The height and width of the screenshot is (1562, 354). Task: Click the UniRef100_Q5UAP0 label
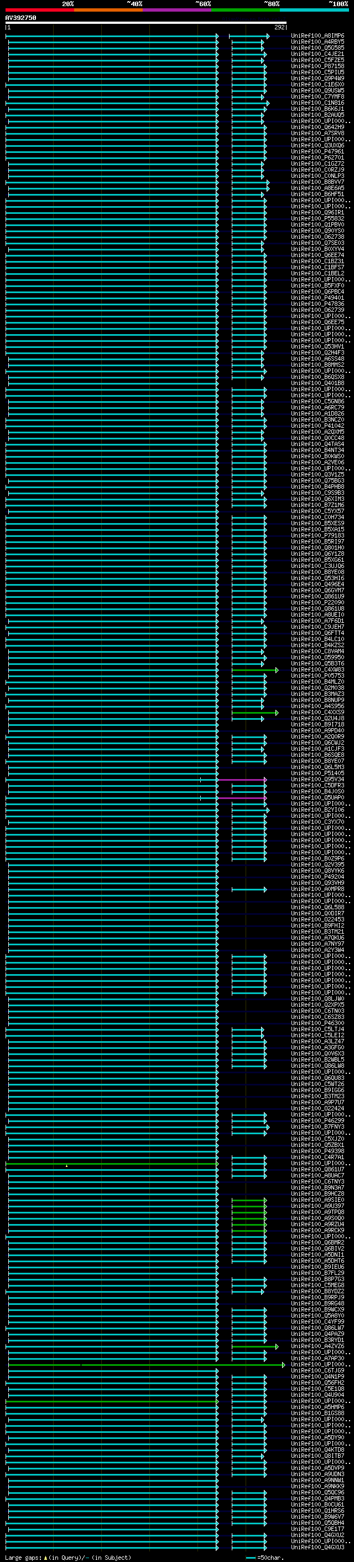click(x=317, y=797)
